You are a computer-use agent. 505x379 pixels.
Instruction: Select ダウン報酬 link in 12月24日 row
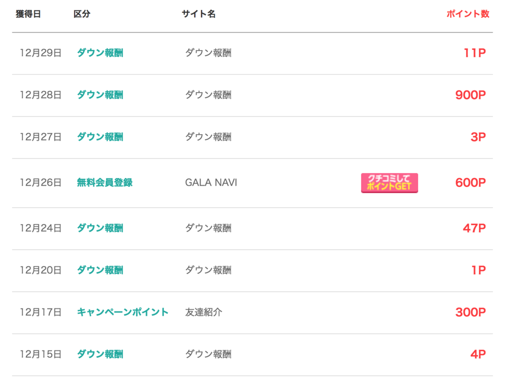click(100, 228)
